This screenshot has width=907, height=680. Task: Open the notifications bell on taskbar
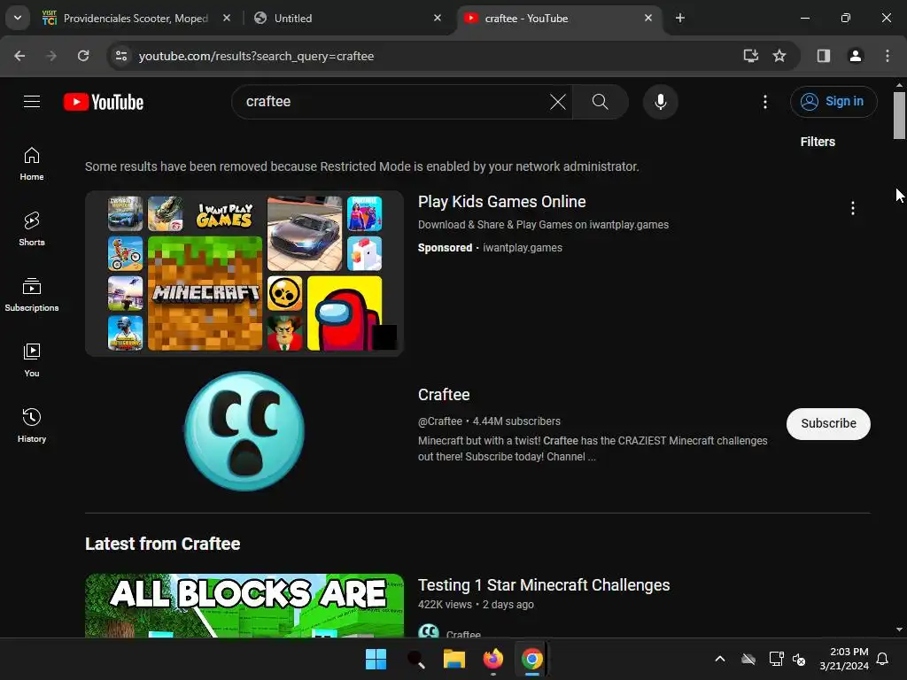point(882,659)
